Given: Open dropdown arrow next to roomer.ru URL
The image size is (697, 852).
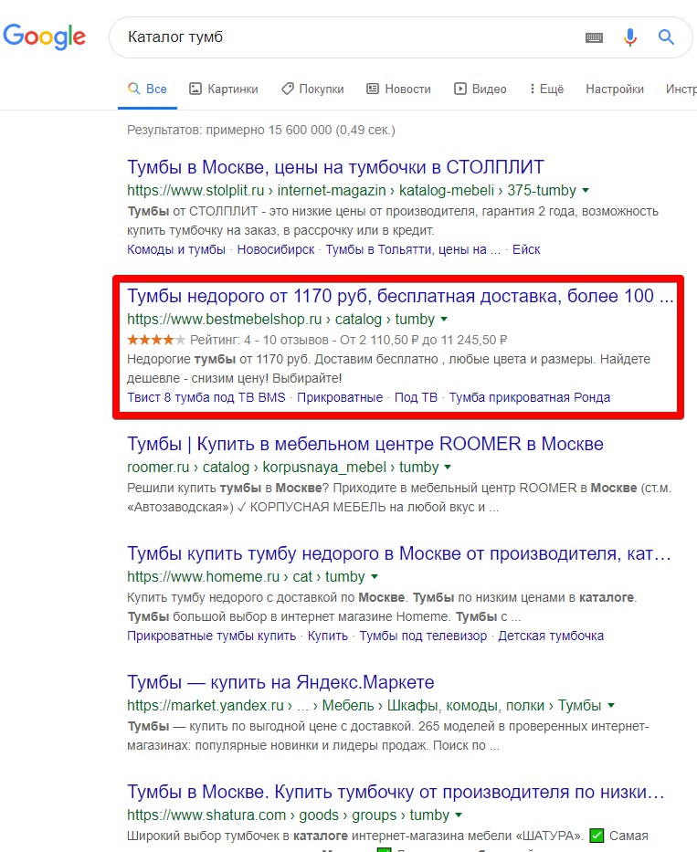Looking at the screenshot, I should (x=449, y=468).
